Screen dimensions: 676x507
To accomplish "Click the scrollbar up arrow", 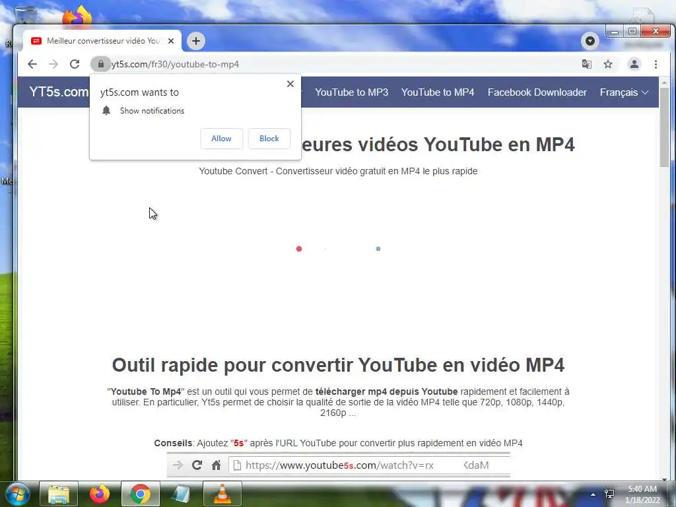I will tap(664, 83).
